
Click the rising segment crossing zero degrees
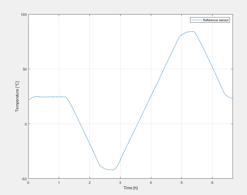(138, 124)
